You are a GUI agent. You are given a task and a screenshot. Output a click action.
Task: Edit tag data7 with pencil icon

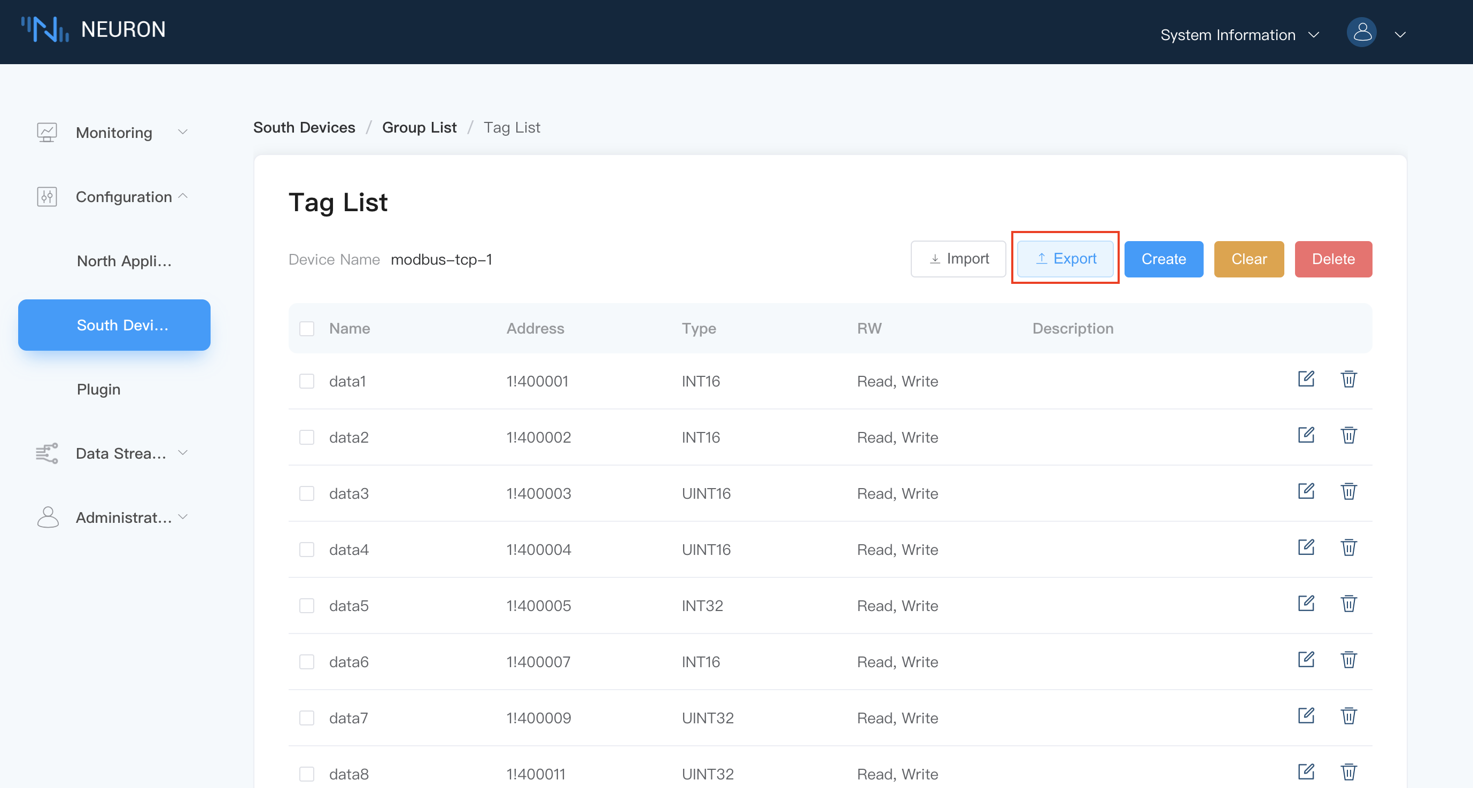click(x=1306, y=715)
